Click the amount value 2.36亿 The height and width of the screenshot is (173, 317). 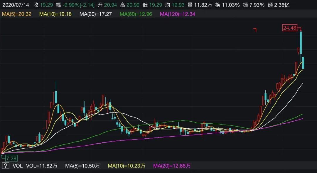[x=282, y=5]
